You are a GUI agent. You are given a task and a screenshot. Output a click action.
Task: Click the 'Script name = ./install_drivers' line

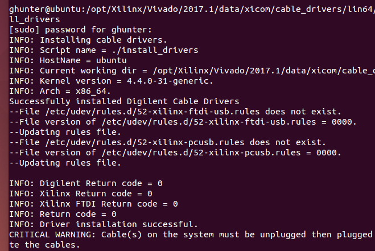[x=104, y=50]
